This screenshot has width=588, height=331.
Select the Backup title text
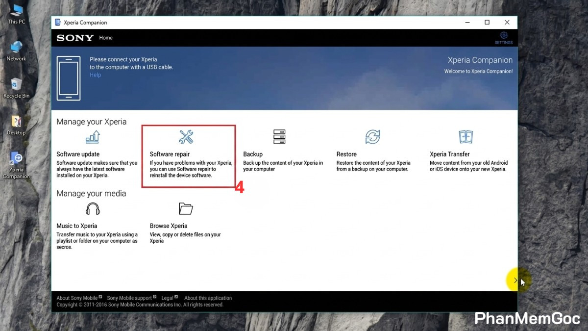pyautogui.click(x=253, y=154)
